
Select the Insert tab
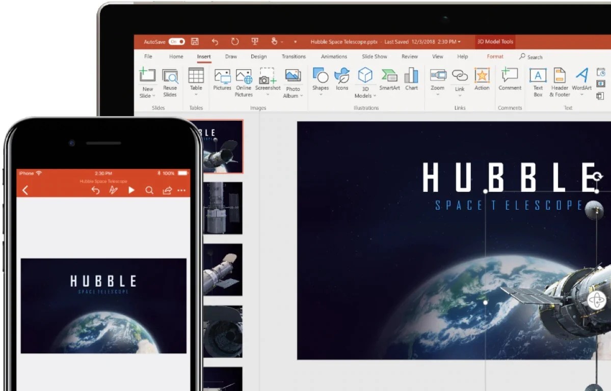204,57
